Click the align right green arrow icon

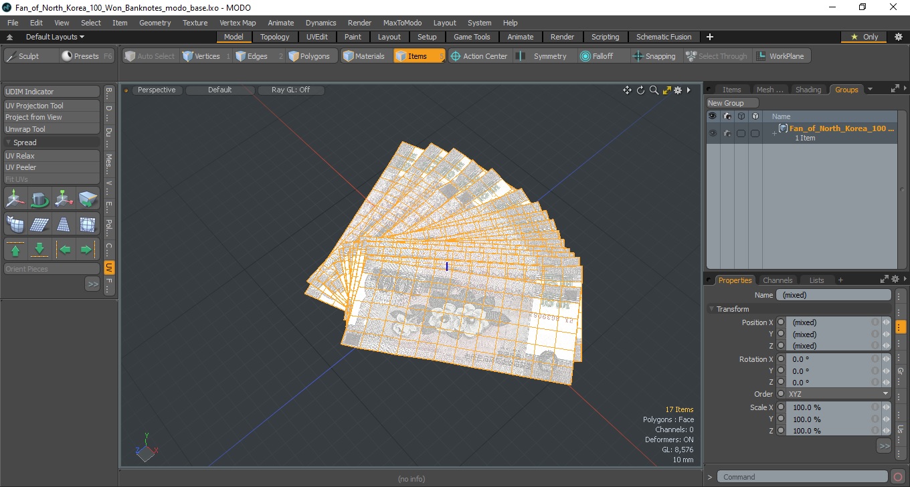[88, 250]
